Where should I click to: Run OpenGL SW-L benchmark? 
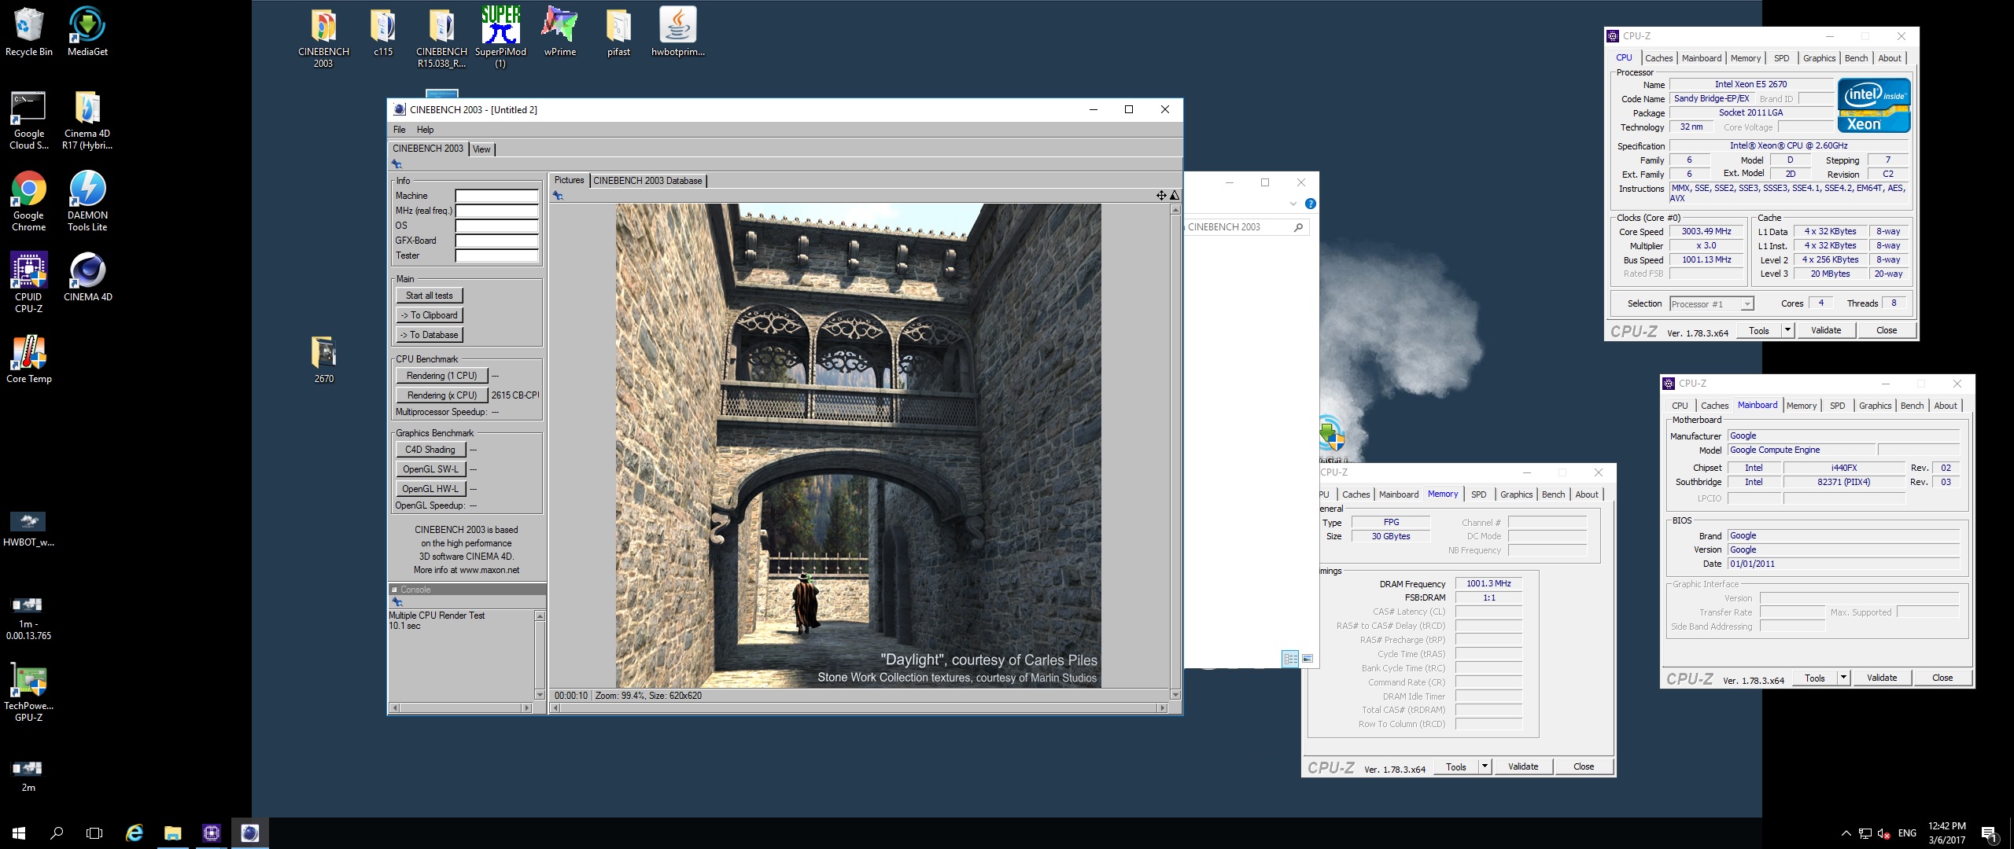[430, 469]
